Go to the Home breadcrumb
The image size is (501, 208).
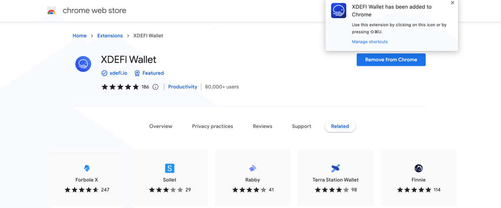80,36
